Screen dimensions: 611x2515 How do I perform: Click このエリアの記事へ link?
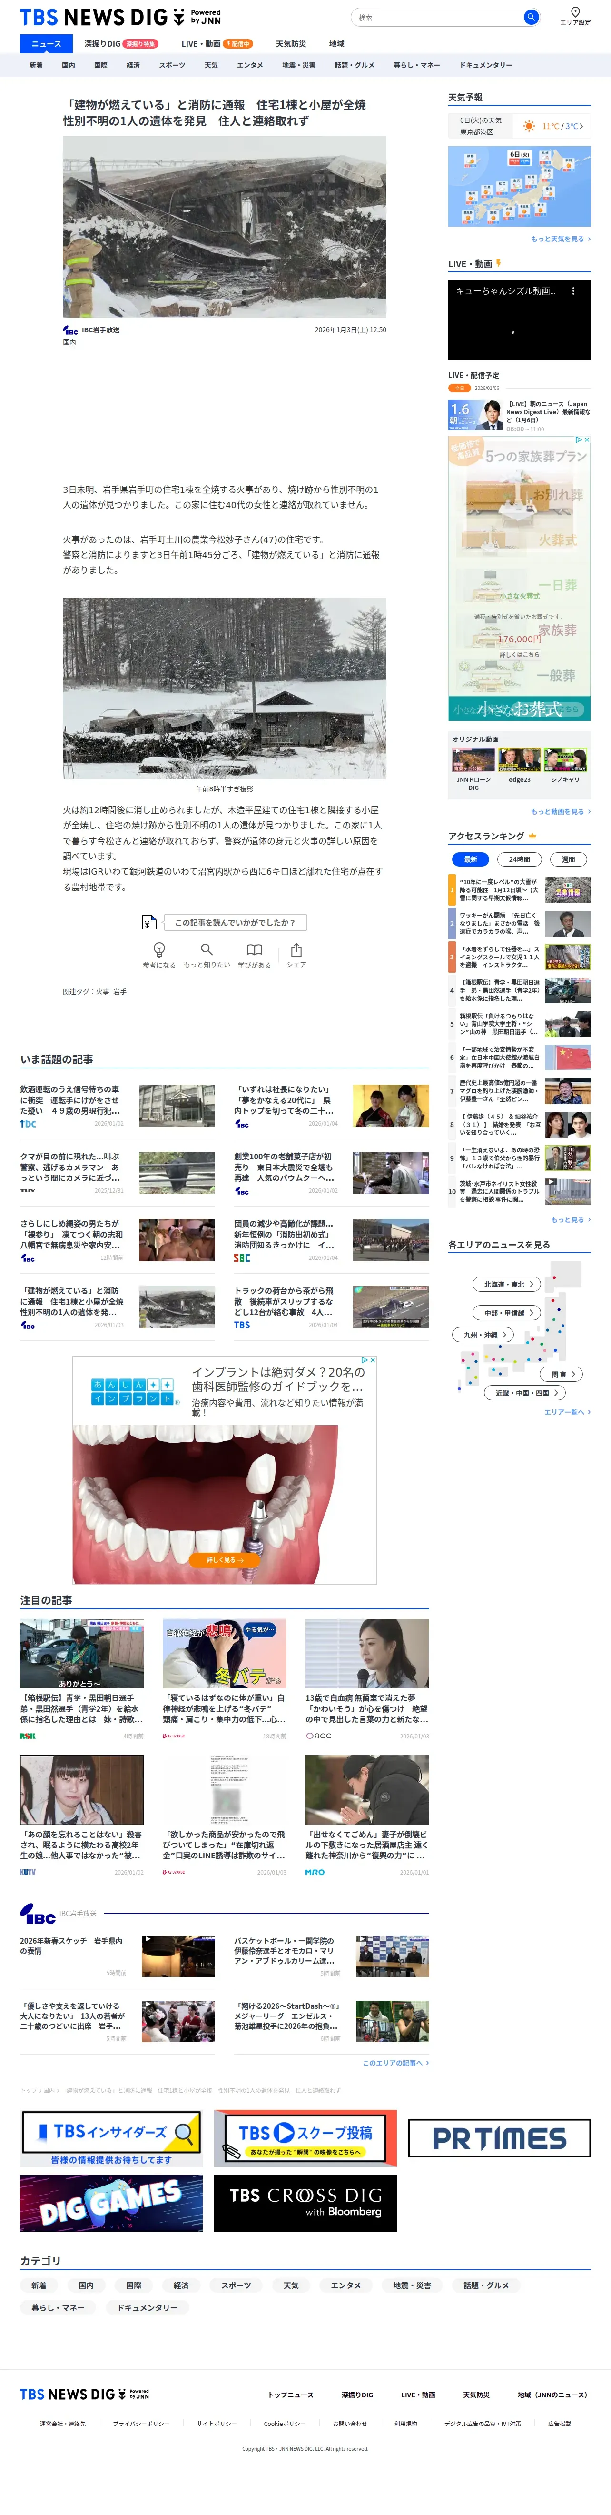point(395,2063)
